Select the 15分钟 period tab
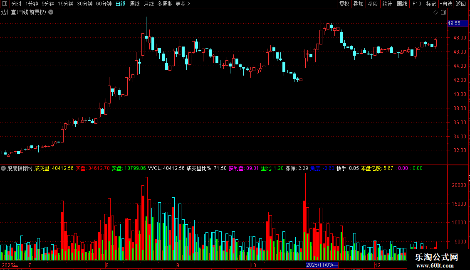 tap(66, 4)
